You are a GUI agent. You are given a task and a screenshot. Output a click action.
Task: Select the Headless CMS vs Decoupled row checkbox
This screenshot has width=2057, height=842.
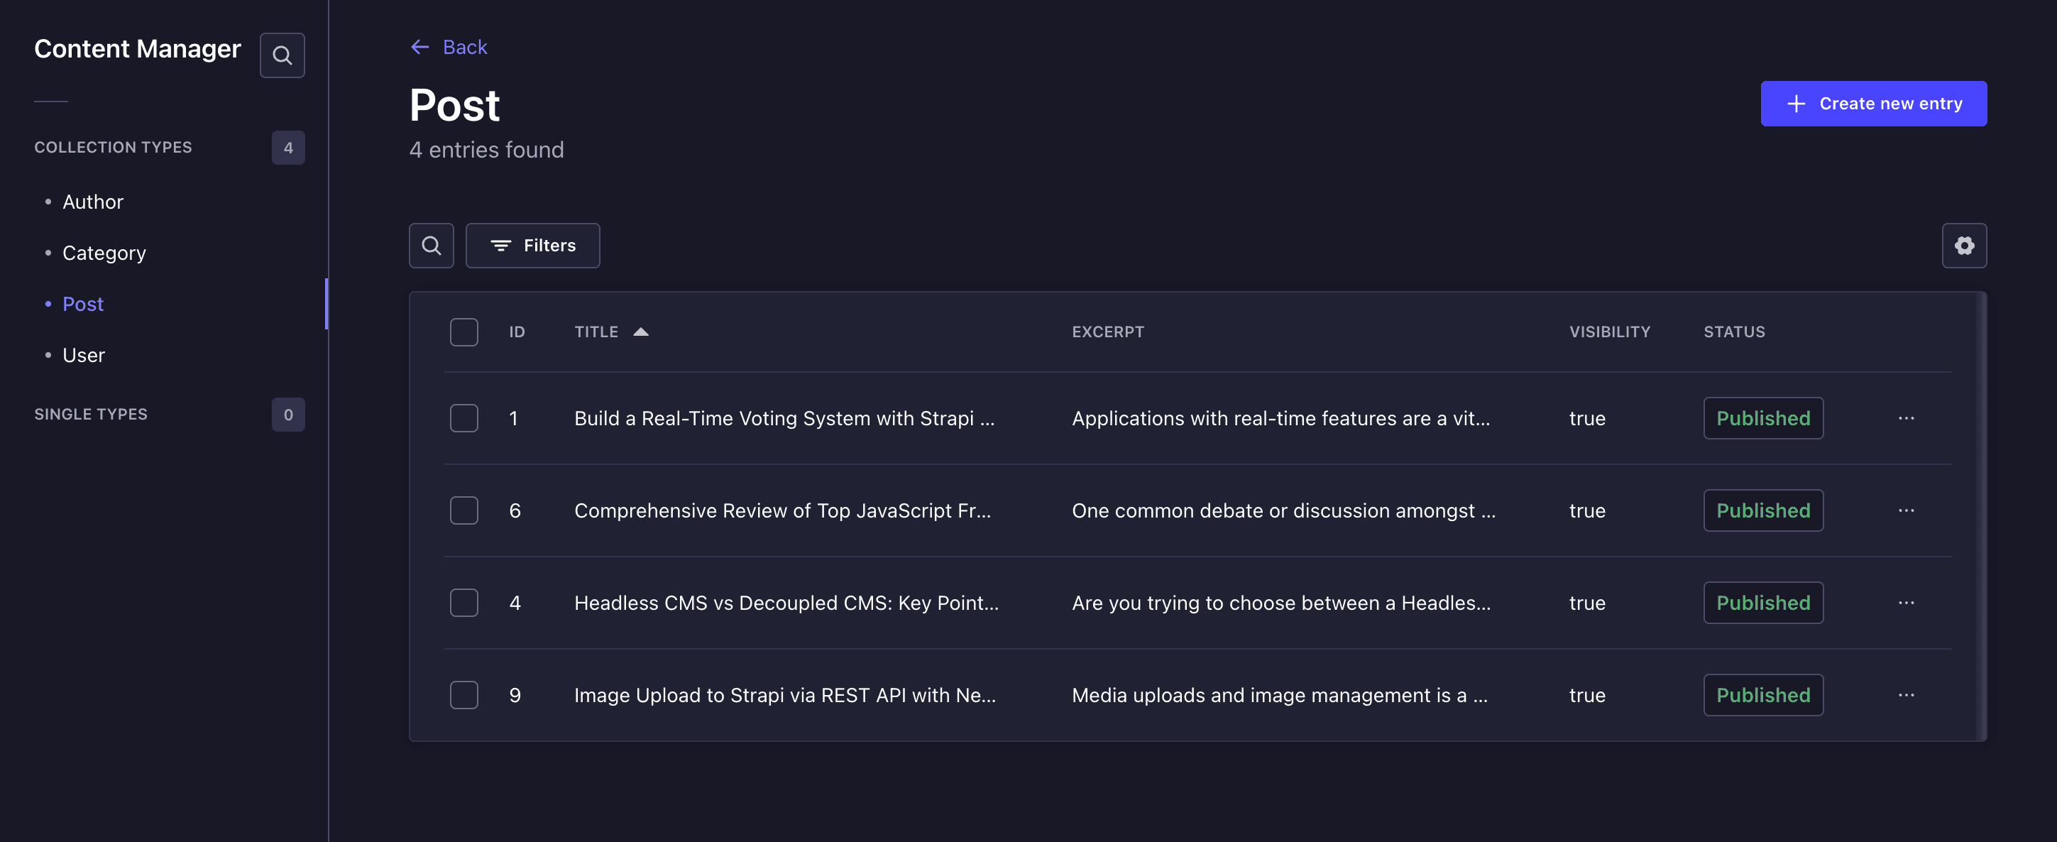point(464,602)
